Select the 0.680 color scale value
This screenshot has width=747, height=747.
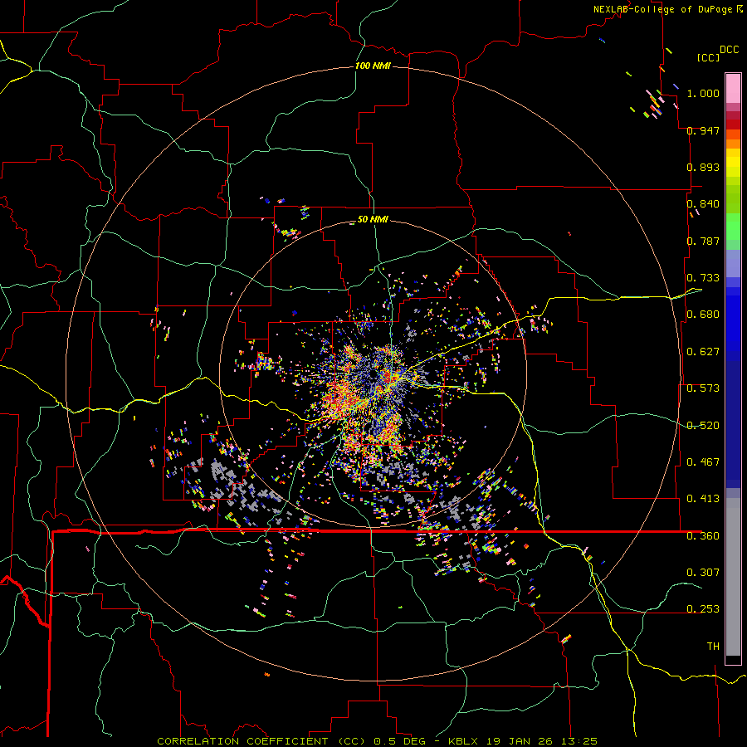pos(703,315)
